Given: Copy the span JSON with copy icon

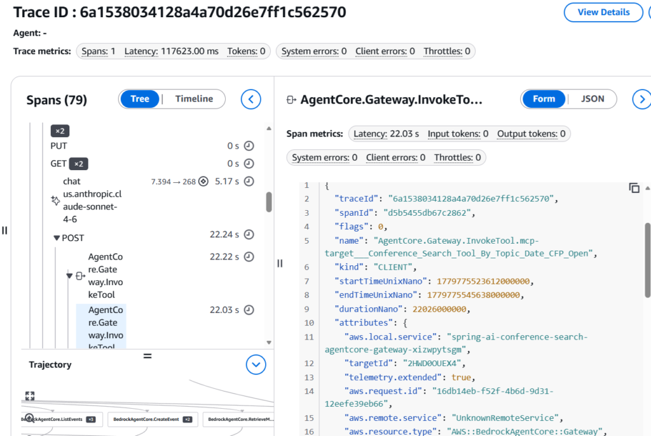Looking at the screenshot, I should coord(634,188).
